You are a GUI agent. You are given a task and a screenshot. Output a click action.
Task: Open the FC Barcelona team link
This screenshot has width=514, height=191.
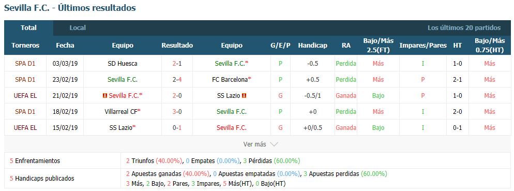[x=232, y=80]
